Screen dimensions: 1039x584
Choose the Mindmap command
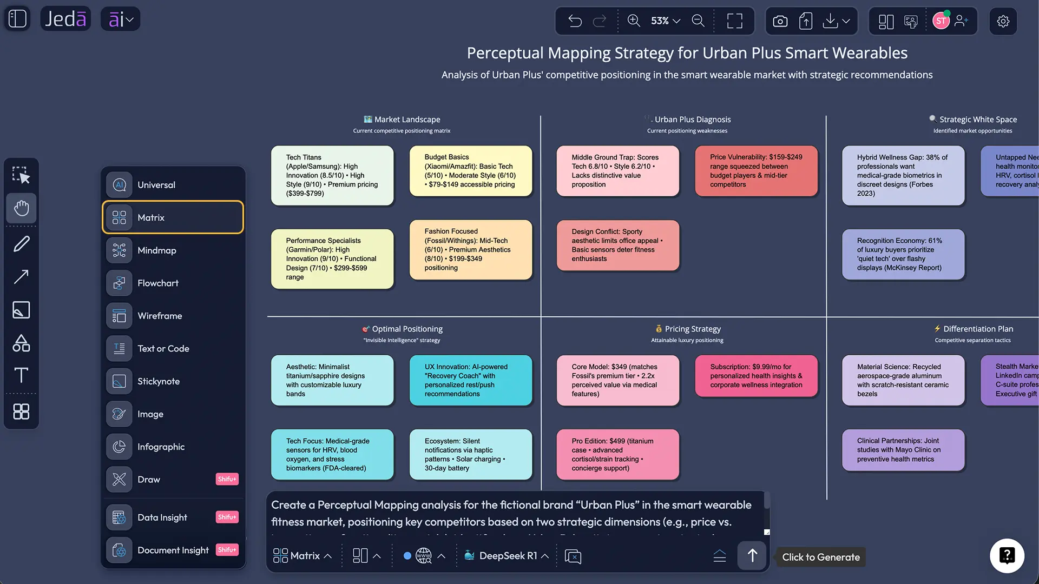coord(173,250)
